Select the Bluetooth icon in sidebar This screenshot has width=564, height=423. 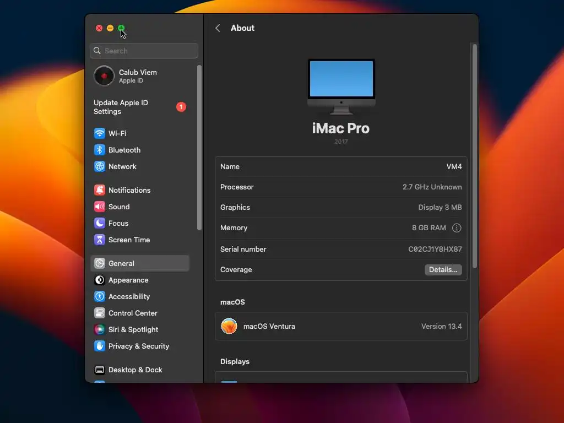(x=100, y=150)
